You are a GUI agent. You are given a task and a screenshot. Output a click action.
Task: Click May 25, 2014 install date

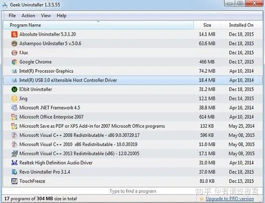[242, 126]
